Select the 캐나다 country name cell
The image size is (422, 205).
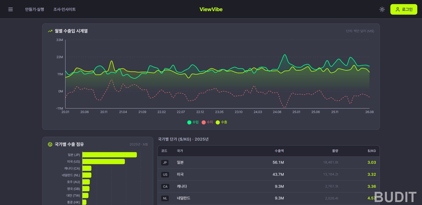point(182,187)
